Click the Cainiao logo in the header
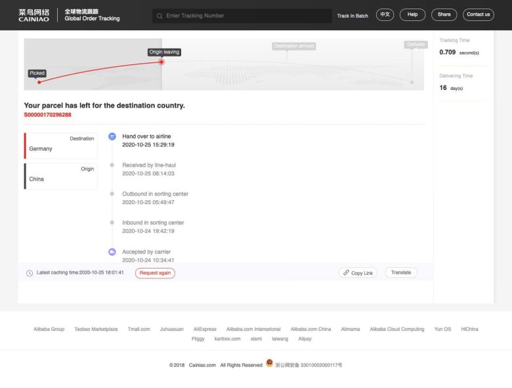512x388 pixels. 33,15
